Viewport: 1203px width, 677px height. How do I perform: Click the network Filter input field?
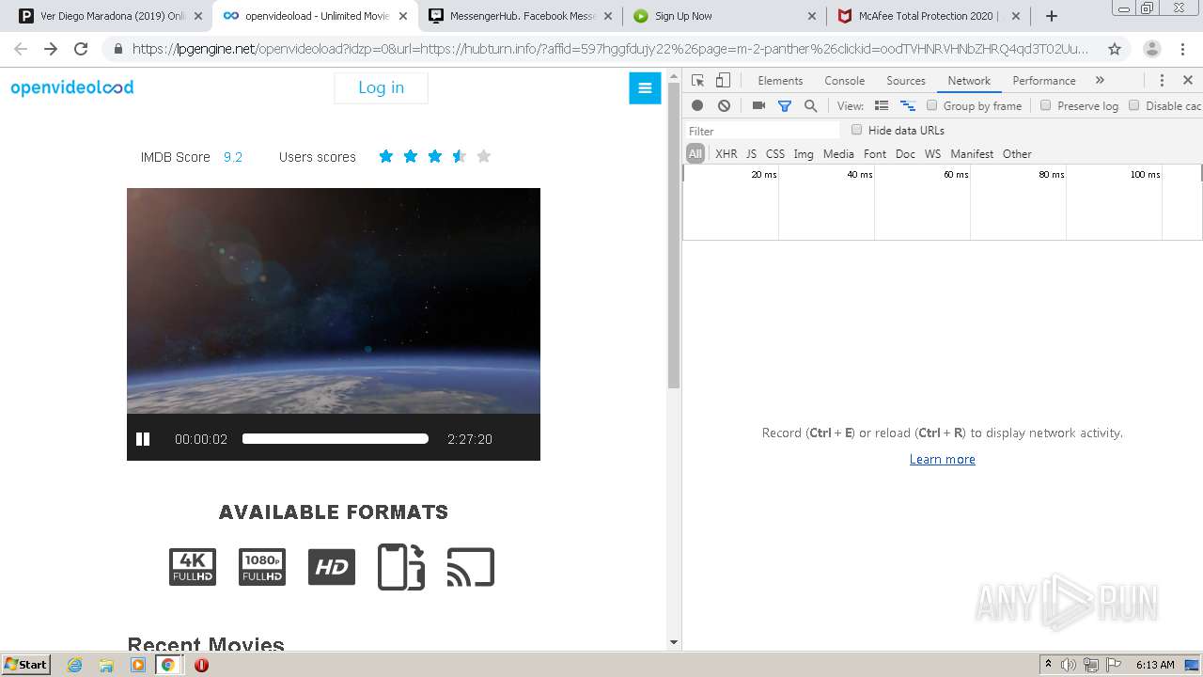761,131
